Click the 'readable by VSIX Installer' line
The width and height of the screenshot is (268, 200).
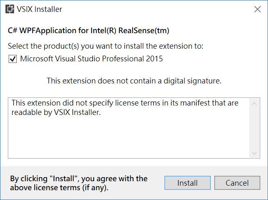(x=56, y=112)
